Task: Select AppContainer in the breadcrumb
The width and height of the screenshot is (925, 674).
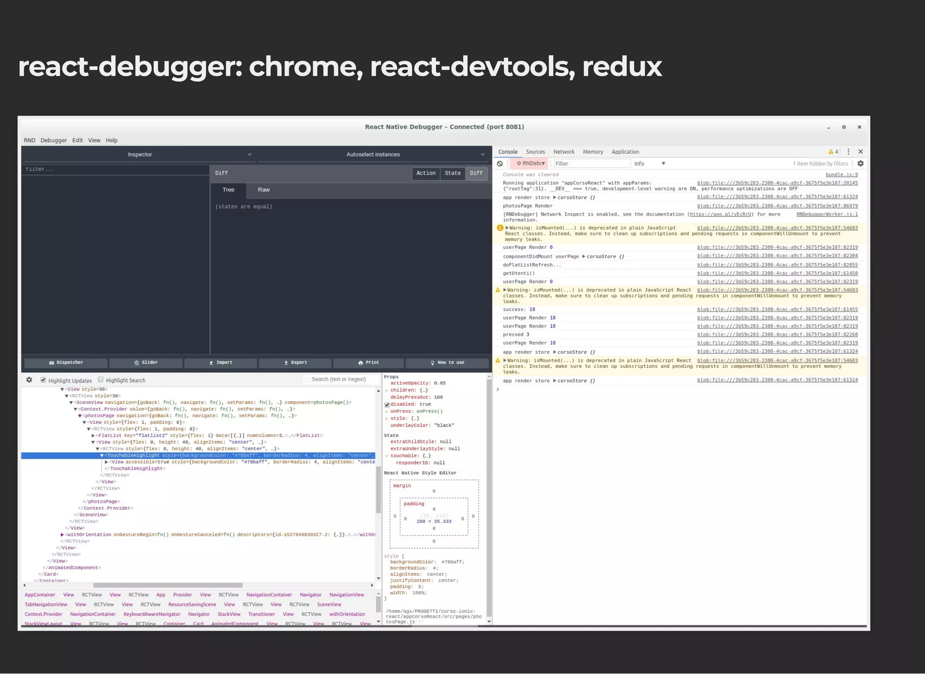Action: pyautogui.click(x=40, y=595)
